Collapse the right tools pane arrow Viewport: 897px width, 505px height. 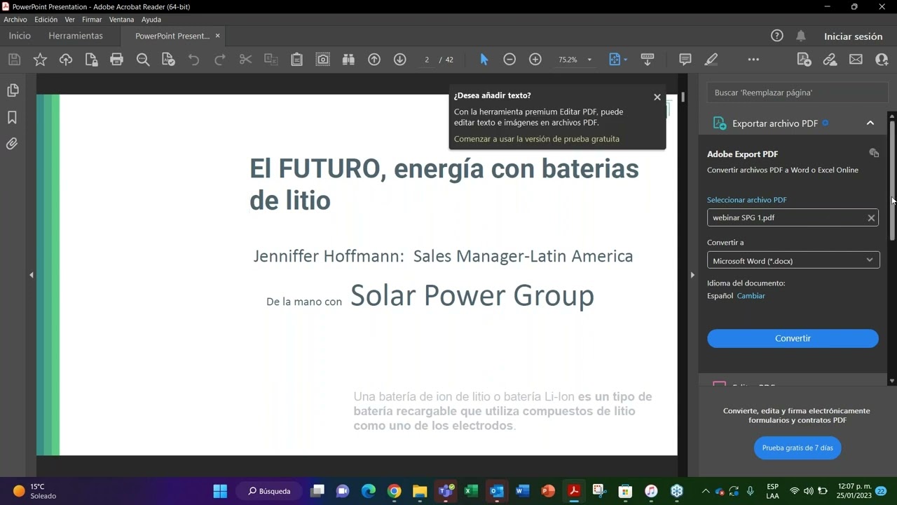point(692,275)
